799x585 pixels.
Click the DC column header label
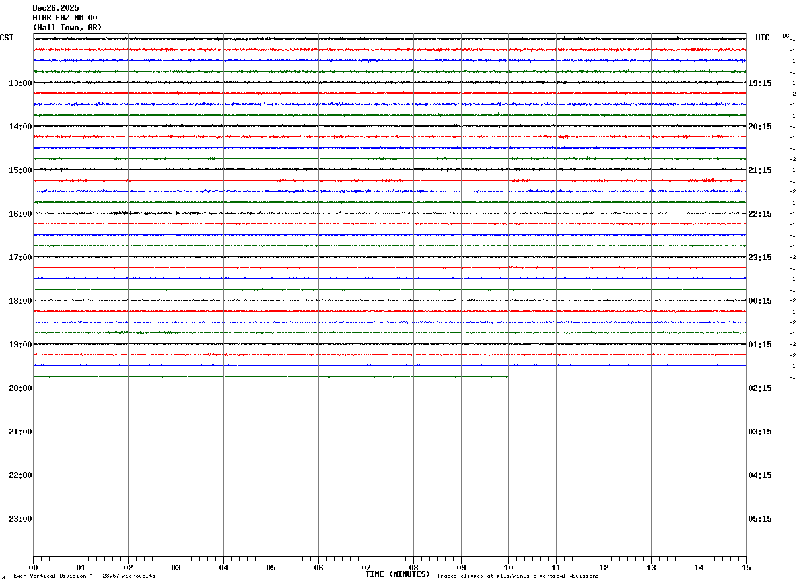point(786,36)
